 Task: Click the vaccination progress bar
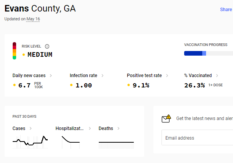tap(208, 53)
